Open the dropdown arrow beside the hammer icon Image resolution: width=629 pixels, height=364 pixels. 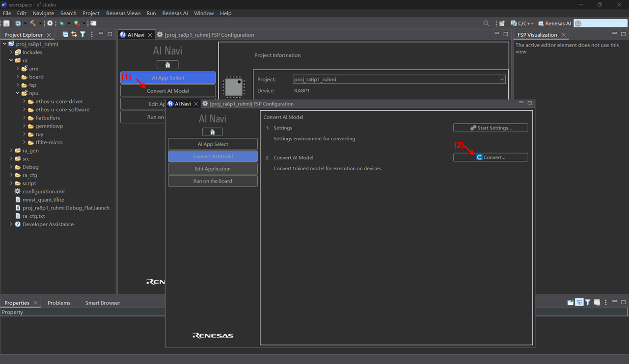40,23
